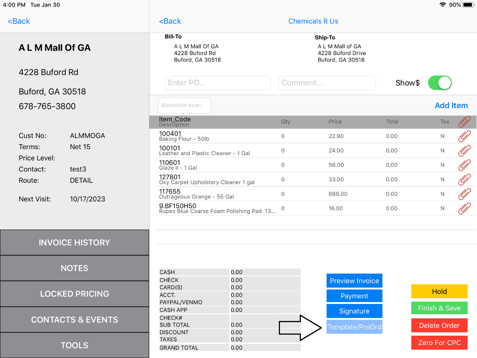Click the Wi-Fi status icon

pyautogui.click(x=443, y=5)
